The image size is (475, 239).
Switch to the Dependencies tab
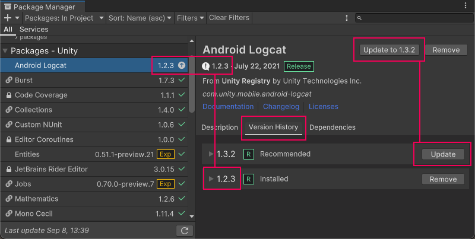332,128
